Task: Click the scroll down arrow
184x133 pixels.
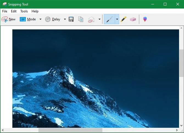Action: 181,126
